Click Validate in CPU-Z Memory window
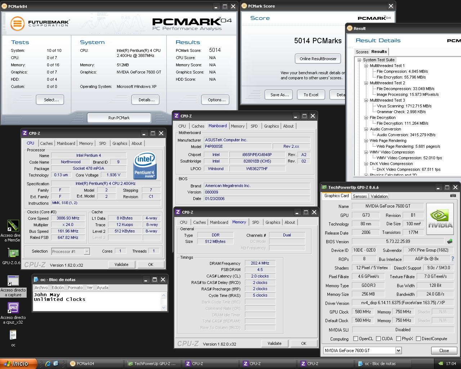 274,343
